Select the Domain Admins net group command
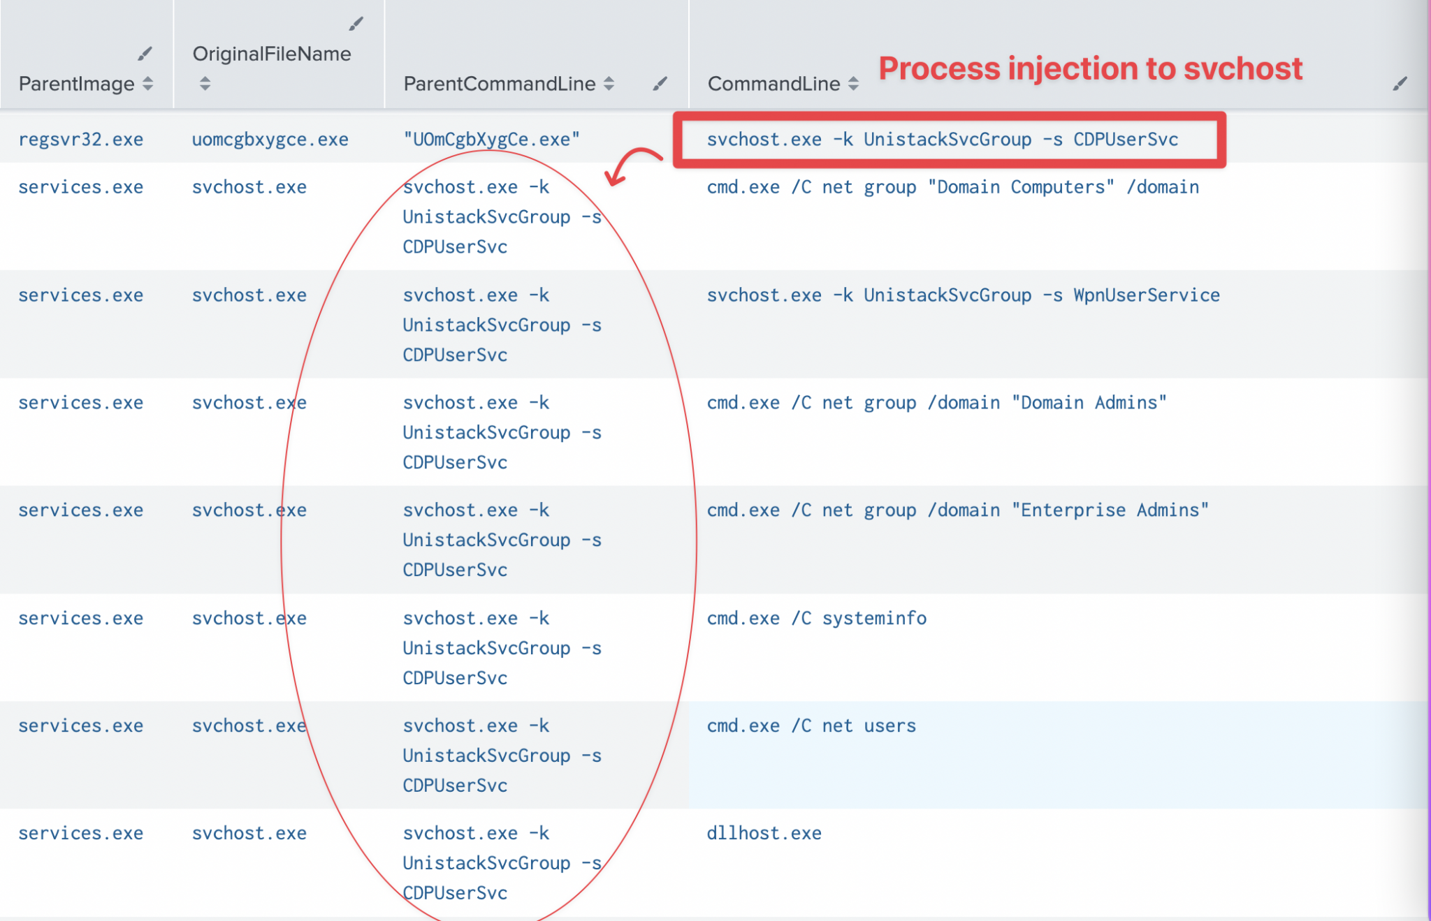The height and width of the screenshot is (921, 1431). pyautogui.click(x=935, y=402)
